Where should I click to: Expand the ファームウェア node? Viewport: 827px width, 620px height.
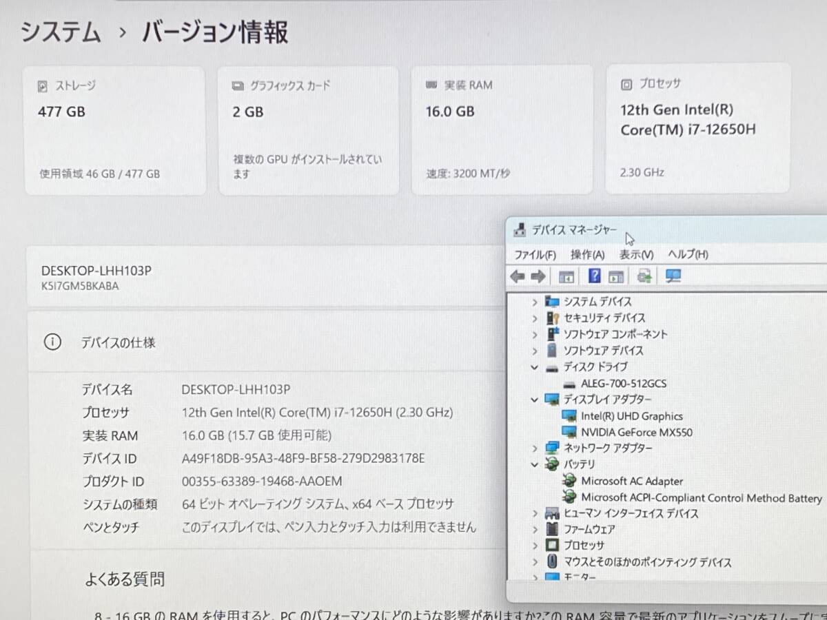[x=534, y=530]
